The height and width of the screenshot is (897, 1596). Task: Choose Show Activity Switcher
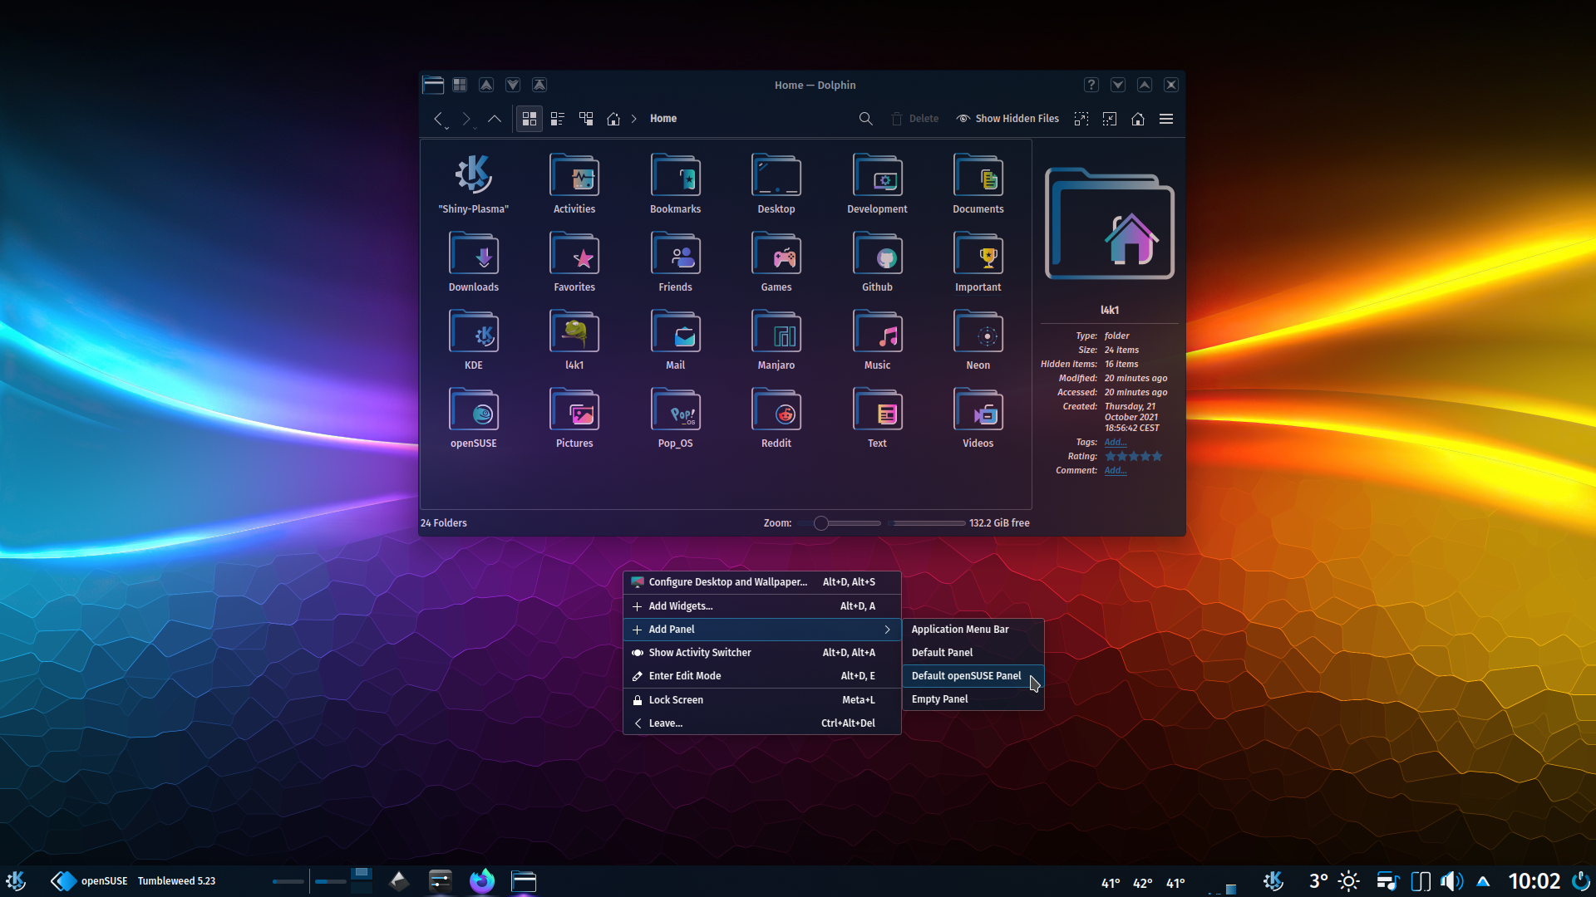(x=762, y=653)
